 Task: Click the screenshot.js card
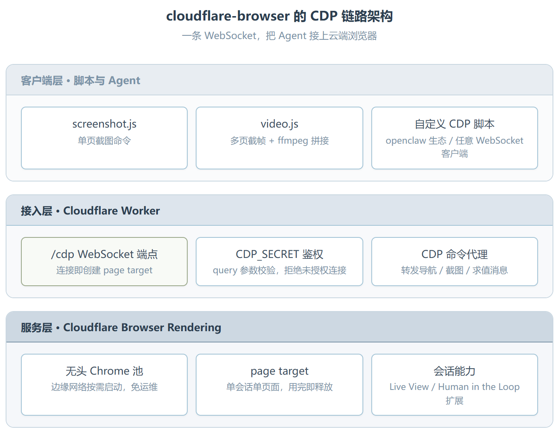(104, 138)
